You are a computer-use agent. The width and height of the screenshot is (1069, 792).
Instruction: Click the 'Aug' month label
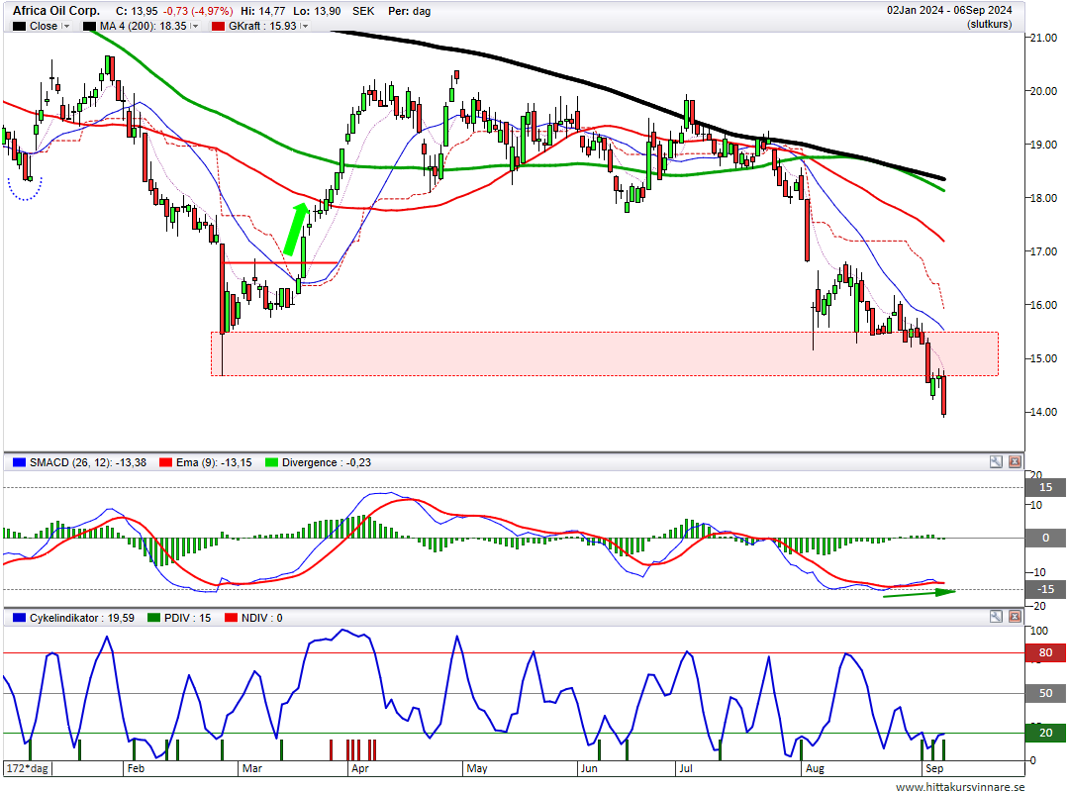815,768
